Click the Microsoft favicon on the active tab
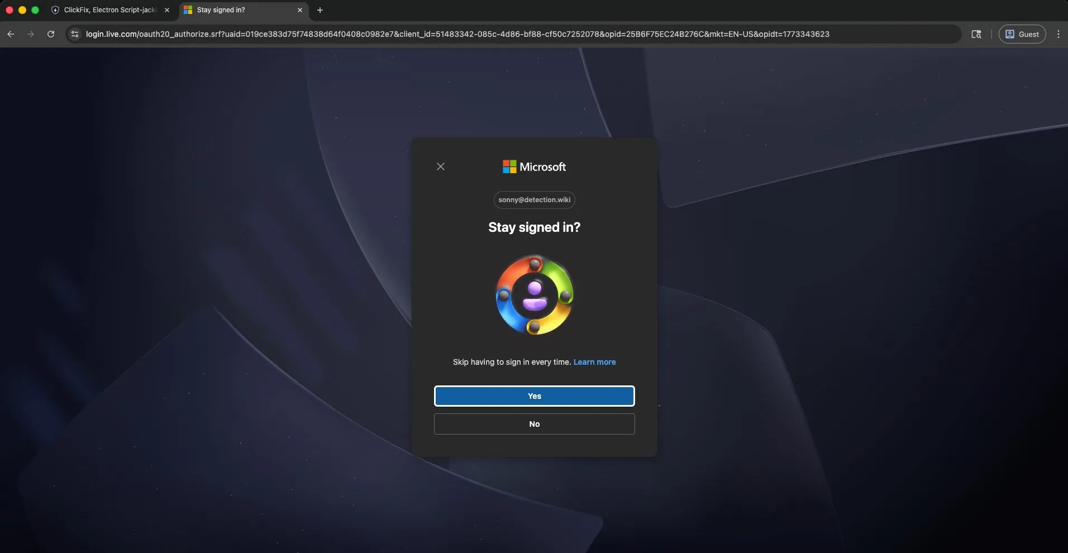Screen dimensions: 1068x553 188,10
